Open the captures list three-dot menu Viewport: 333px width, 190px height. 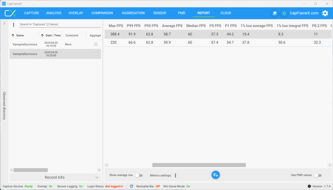point(14,25)
